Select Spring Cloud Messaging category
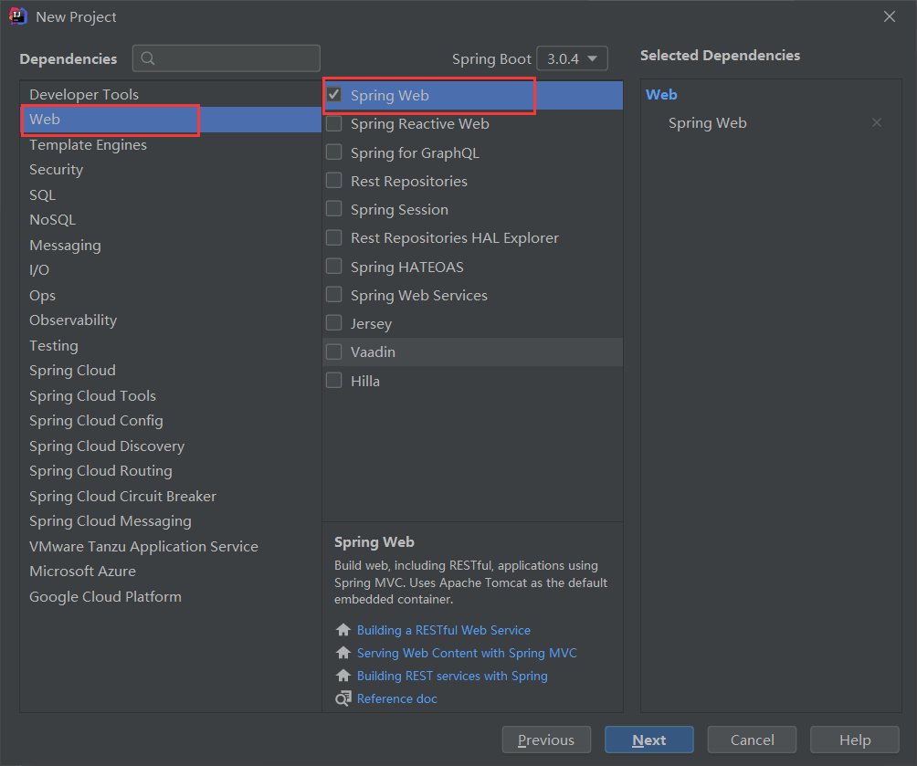Viewport: 917px width, 766px height. click(170, 521)
